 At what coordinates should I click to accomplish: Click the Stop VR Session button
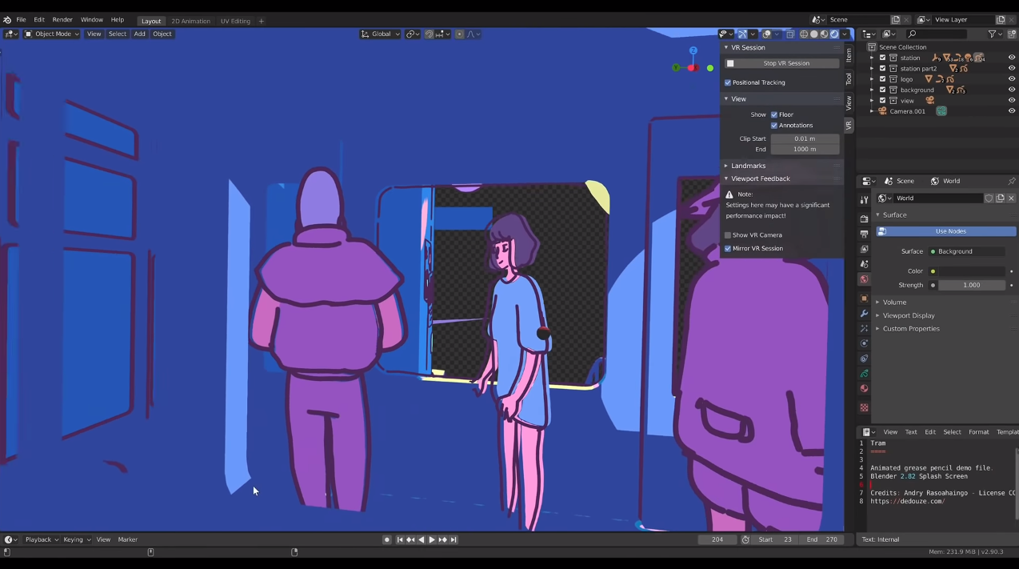point(785,63)
